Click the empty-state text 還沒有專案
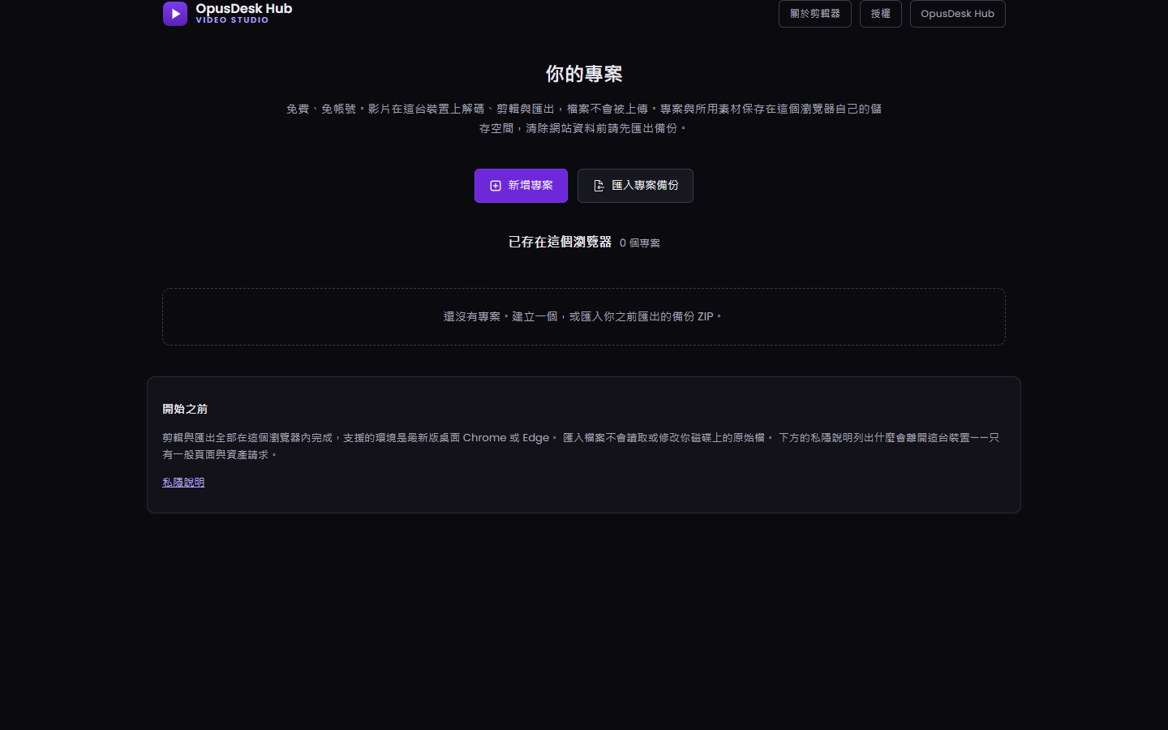This screenshot has height=730, width=1168. tap(584, 316)
